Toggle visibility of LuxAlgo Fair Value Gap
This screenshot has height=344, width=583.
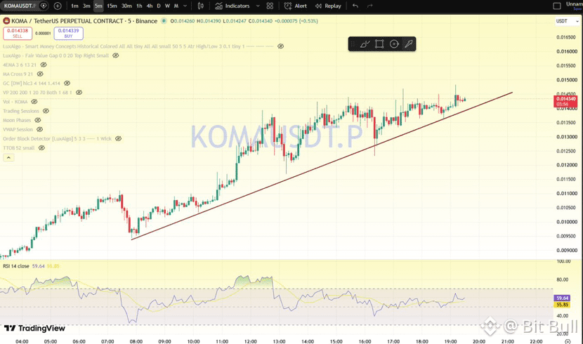click(x=116, y=55)
